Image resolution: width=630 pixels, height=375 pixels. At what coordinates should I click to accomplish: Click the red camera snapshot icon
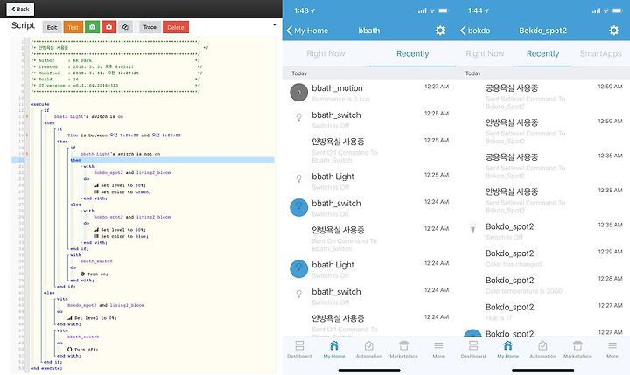tap(108, 27)
